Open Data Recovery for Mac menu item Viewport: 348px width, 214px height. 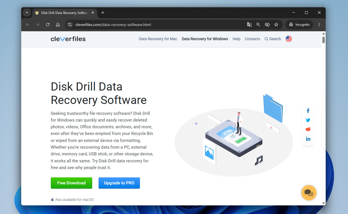point(158,39)
